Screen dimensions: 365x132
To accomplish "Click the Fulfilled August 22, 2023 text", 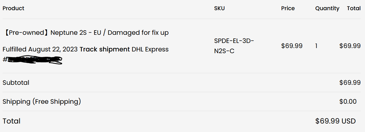I will pos(40,49).
